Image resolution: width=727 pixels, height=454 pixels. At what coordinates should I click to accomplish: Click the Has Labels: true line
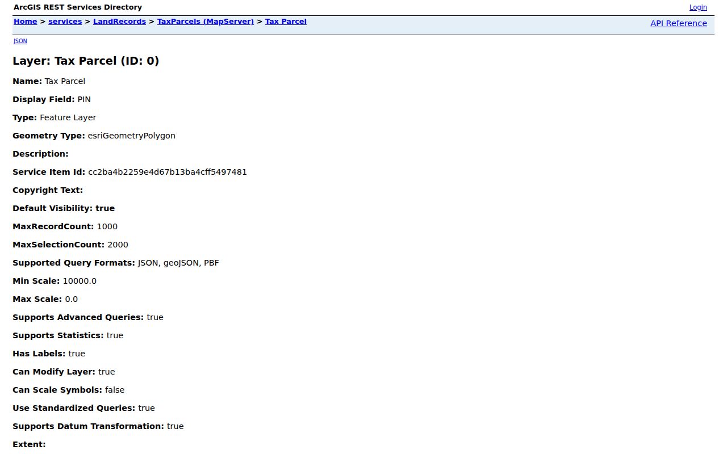pyautogui.click(x=49, y=354)
